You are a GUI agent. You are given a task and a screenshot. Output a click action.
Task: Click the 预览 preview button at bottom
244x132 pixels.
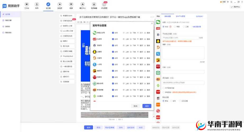pos(99,128)
